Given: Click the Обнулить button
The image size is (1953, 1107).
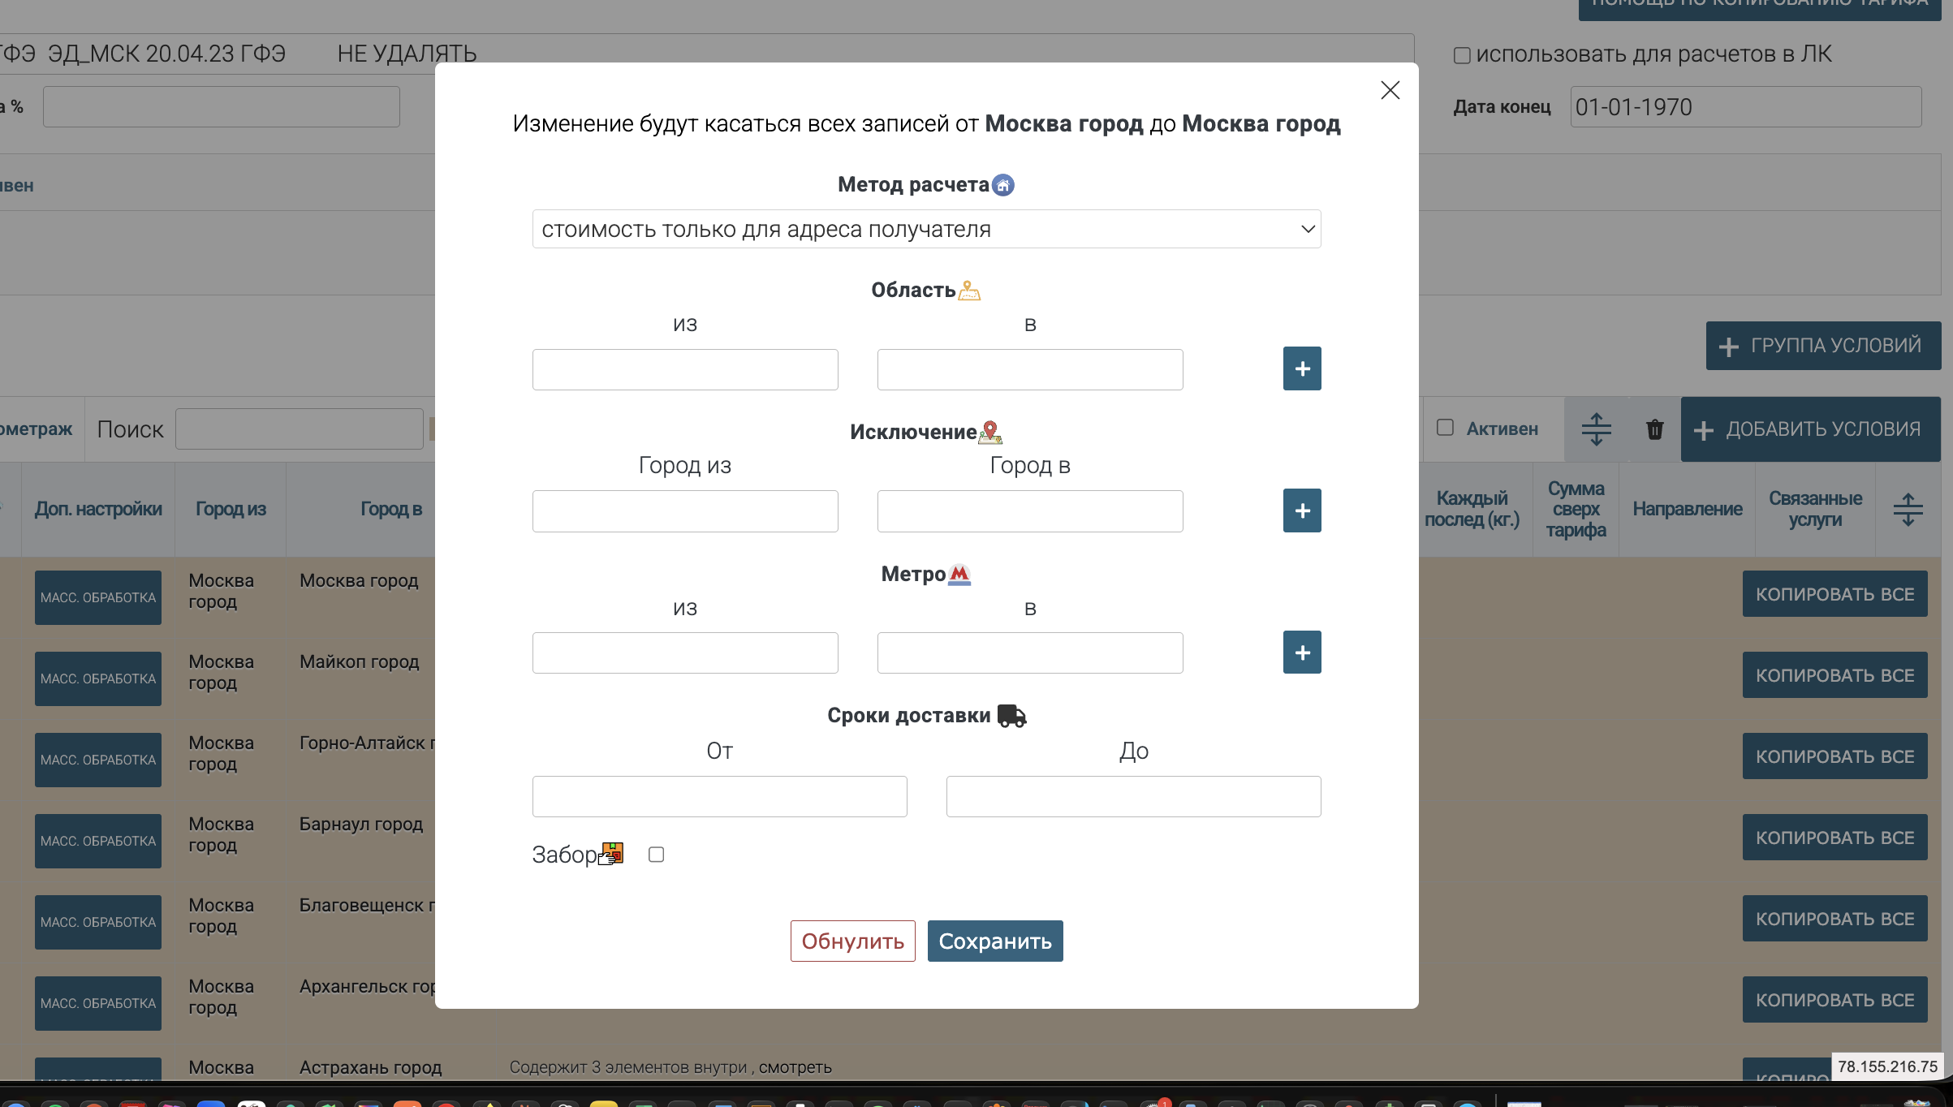Looking at the screenshot, I should 852,941.
